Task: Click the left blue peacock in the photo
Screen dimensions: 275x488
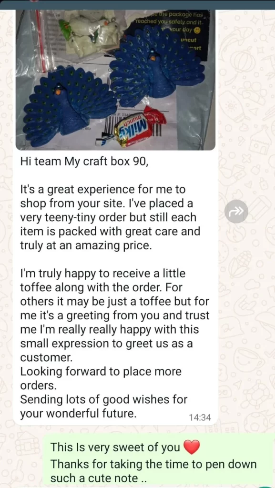Action: pos(67,105)
